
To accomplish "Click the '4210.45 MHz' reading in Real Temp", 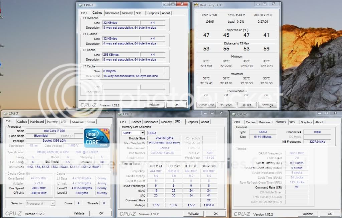I will click(236, 15).
